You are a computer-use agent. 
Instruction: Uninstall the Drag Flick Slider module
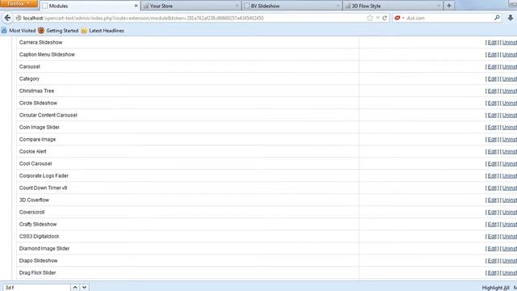pos(510,273)
